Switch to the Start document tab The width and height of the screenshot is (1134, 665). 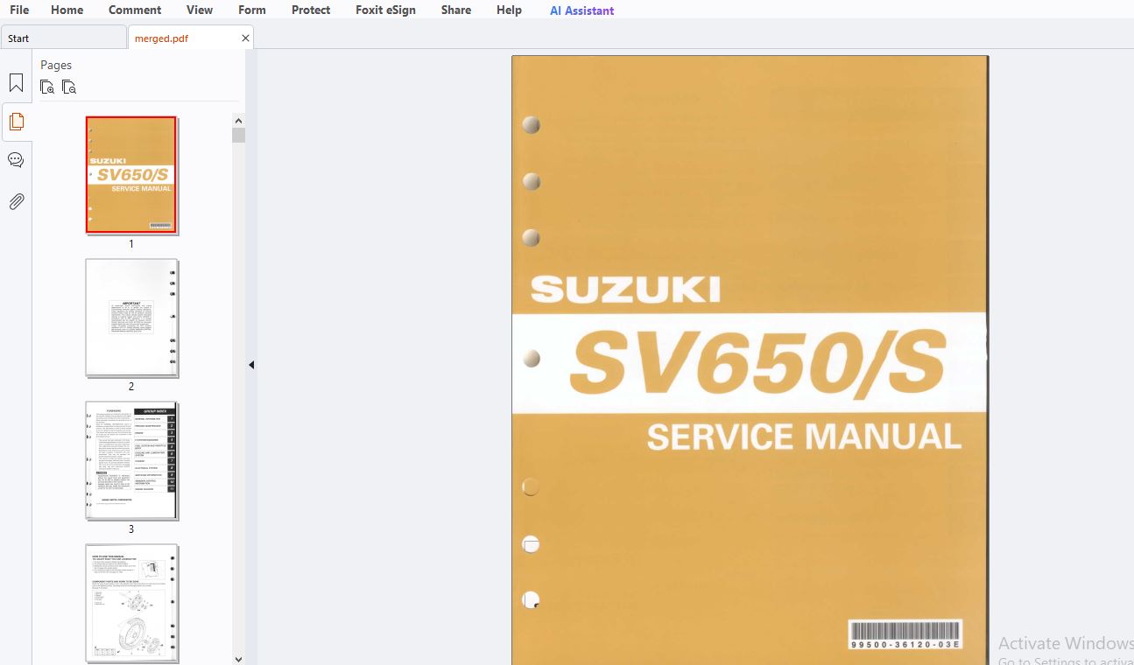63,38
